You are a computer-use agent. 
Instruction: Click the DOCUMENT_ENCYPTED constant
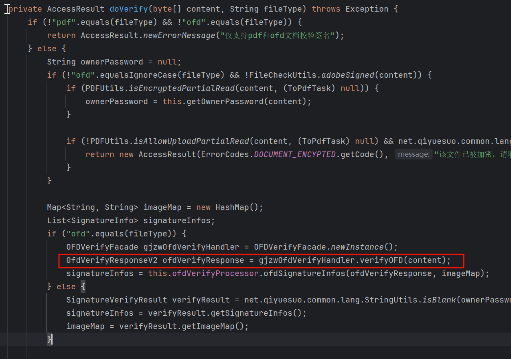[295, 154]
